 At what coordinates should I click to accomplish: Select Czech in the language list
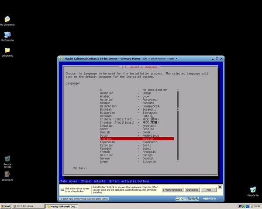[137, 129]
